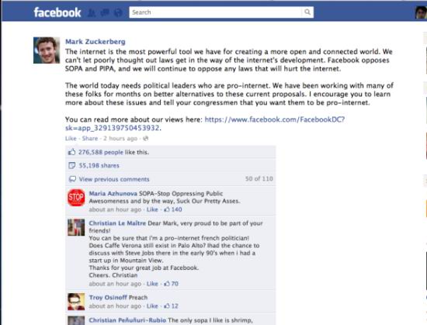
Task: Open Mark Zuckerberg's profile picture
Action: click(47, 50)
